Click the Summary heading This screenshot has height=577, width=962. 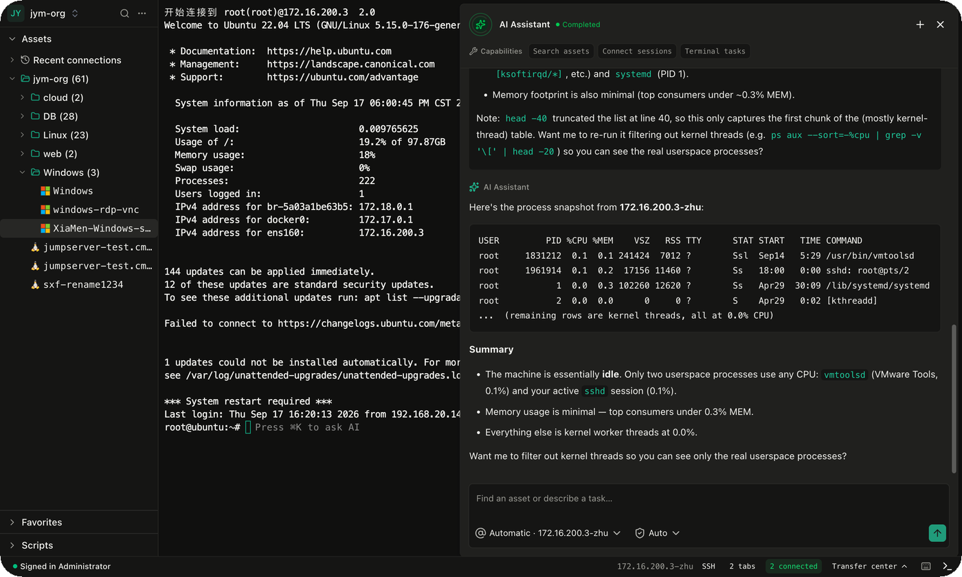(491, 349)
